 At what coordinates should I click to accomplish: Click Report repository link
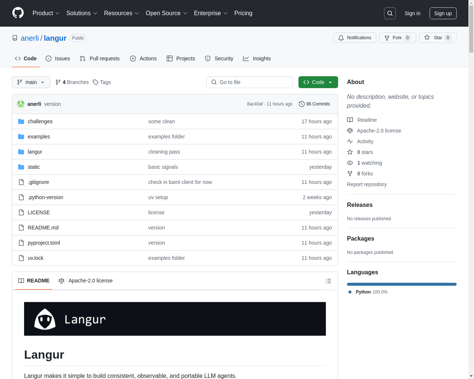click(367, 184)
